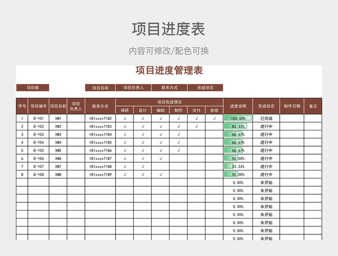Click the 制作 checkmark in row D-103
338x256 pixels.
179,135
